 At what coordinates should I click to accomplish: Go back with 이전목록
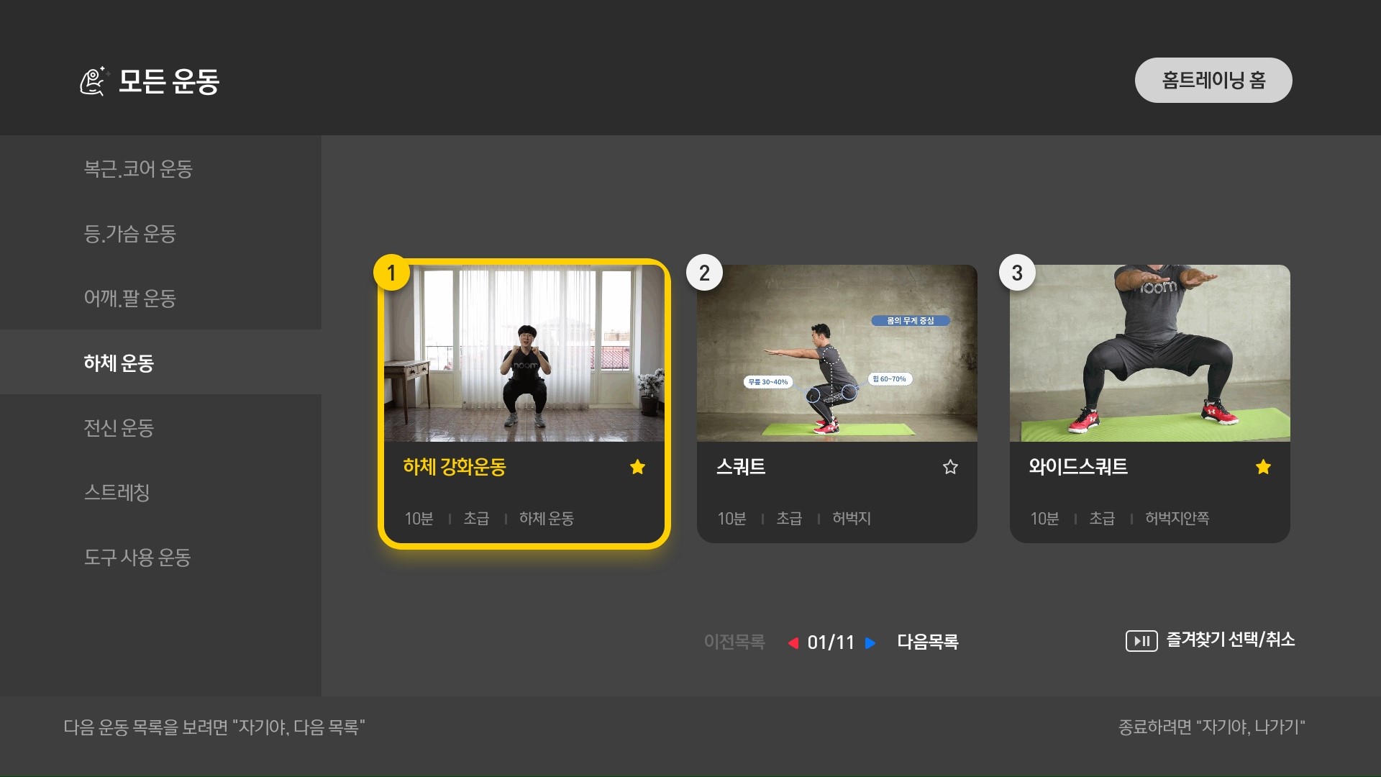point(734,642)
